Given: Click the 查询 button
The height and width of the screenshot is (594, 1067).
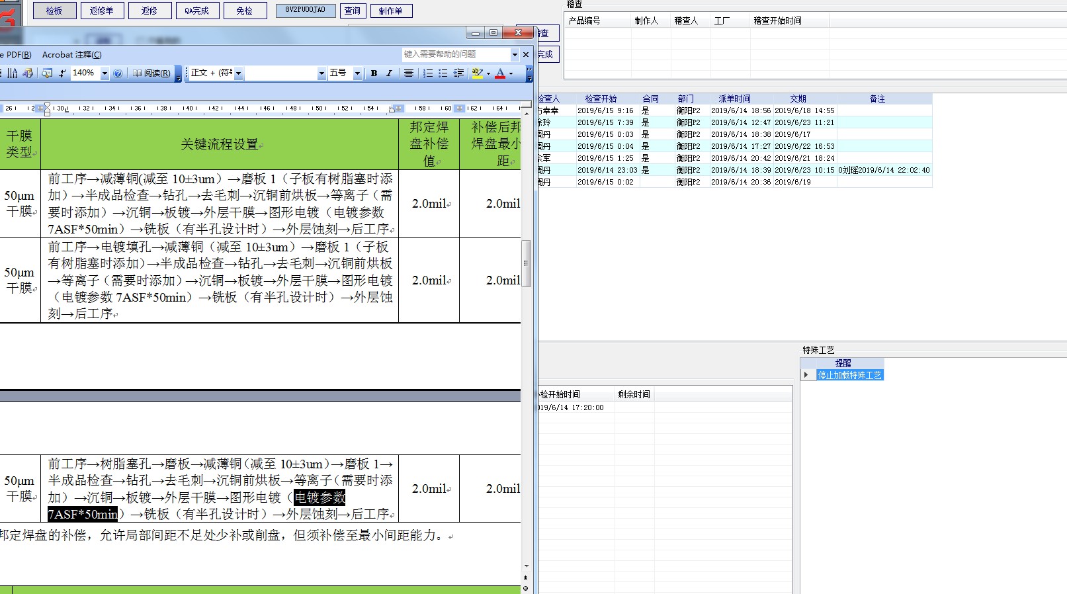Looking at the screenshot, I should point(353,11).
